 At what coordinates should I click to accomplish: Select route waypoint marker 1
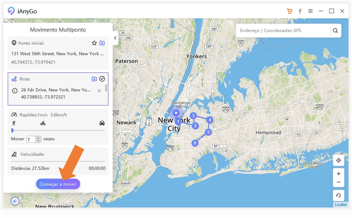click(178, 122)
